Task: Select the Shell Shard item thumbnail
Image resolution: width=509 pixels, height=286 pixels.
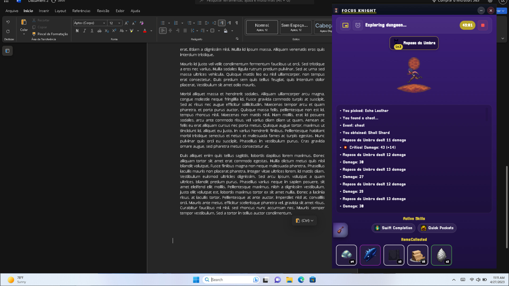Action: pyautogui.click(x=441, y=255)
